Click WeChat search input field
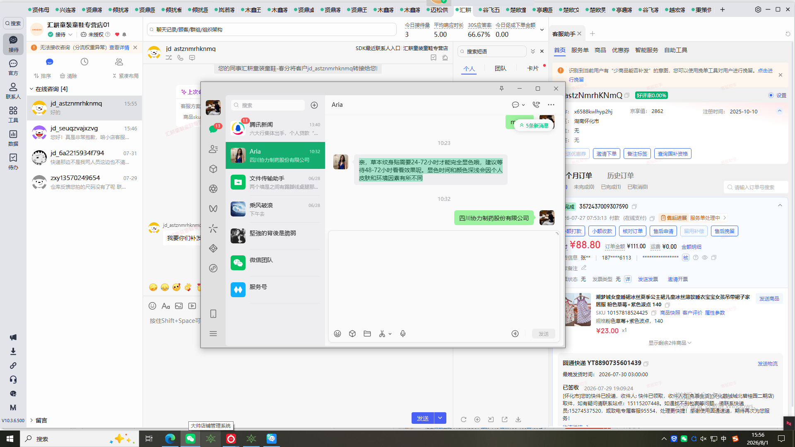This screenshot has width=795, height=447. [268, 105]
